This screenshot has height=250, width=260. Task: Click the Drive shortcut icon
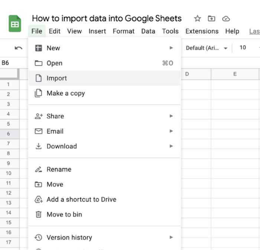(x=39, y=199)
